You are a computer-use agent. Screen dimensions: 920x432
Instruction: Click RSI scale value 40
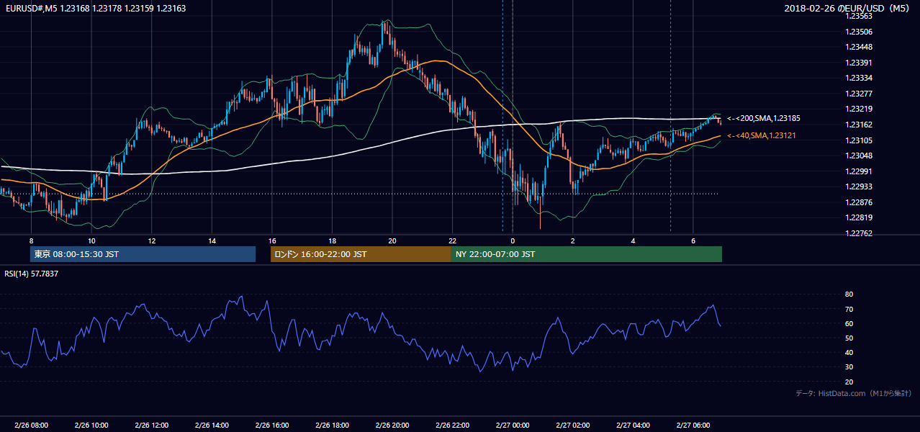(x=849, y=352)
